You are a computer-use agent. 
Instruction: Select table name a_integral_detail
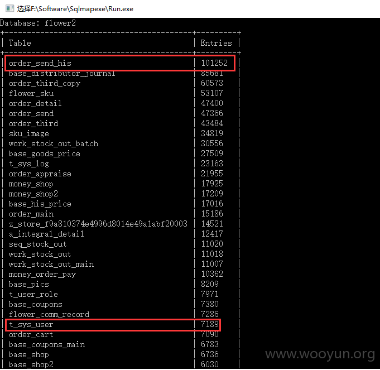[x=46, y=234]
